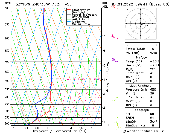Click the K index value -18
Viewport: 172px width, 133px height.
click(x=153, y=45)
